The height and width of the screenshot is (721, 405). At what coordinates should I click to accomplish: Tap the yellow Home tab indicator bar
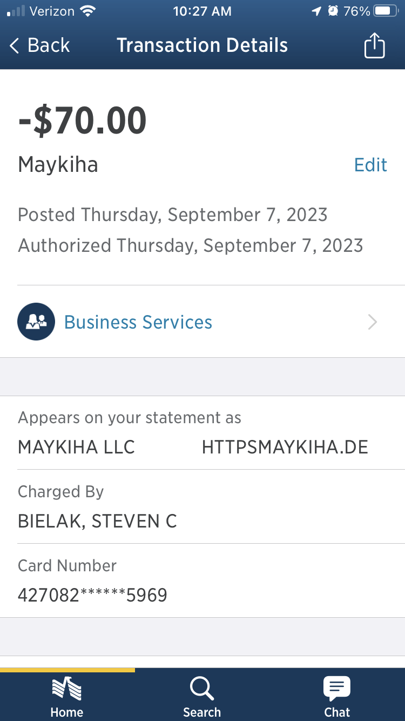(67, 670)
